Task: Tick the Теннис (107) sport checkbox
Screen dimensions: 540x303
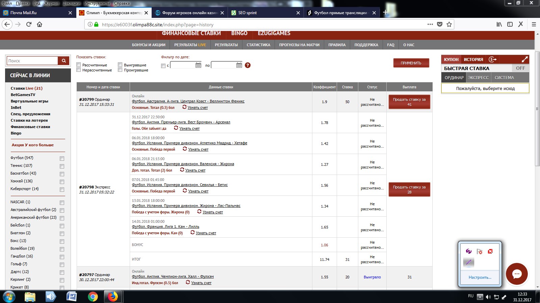Action: point(62,166)
